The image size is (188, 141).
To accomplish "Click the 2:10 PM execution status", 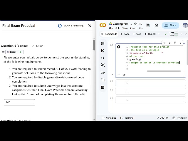I will (x=162, y=118).
